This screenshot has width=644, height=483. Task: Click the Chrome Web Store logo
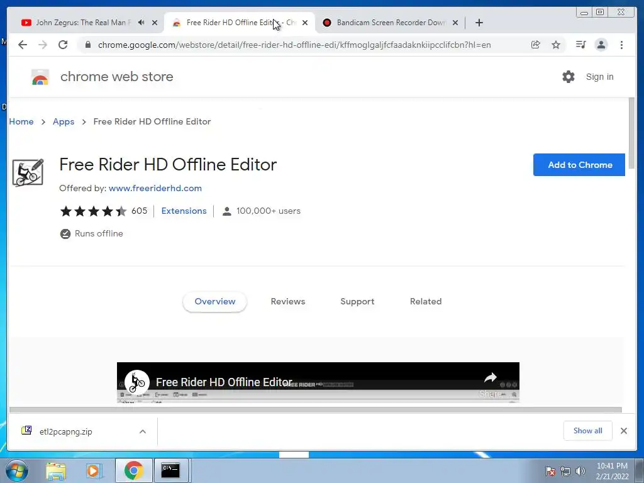[x=40, y=77]
